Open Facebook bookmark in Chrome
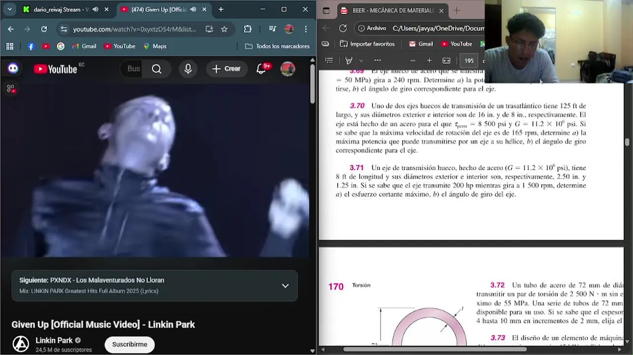 point(31,46)
